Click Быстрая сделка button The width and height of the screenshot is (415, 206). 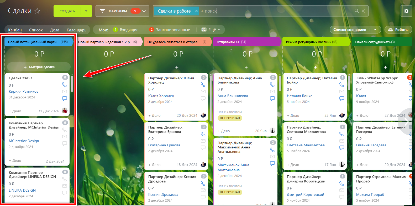[x=39, y=67]
